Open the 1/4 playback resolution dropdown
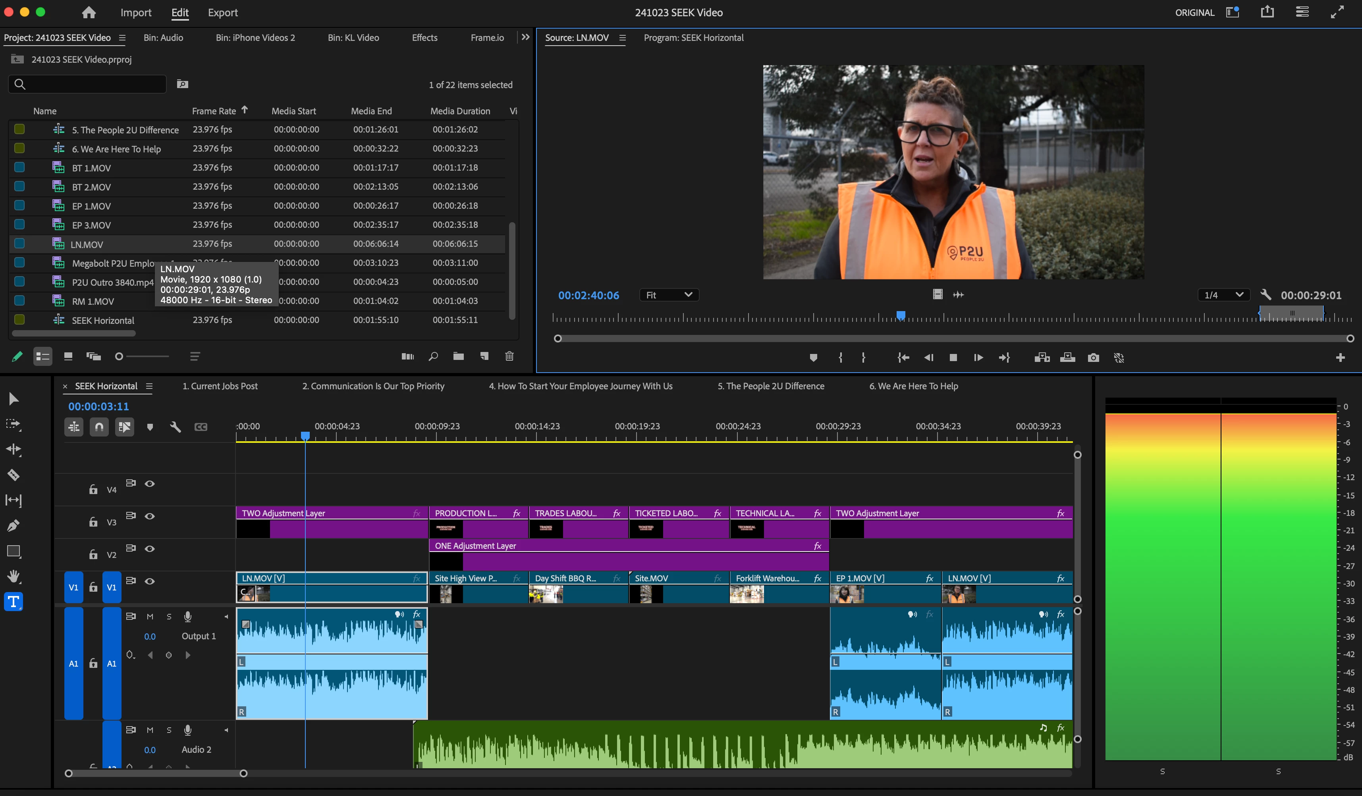This screenshot has height=796, width=1362. [x=1223, y=295]
